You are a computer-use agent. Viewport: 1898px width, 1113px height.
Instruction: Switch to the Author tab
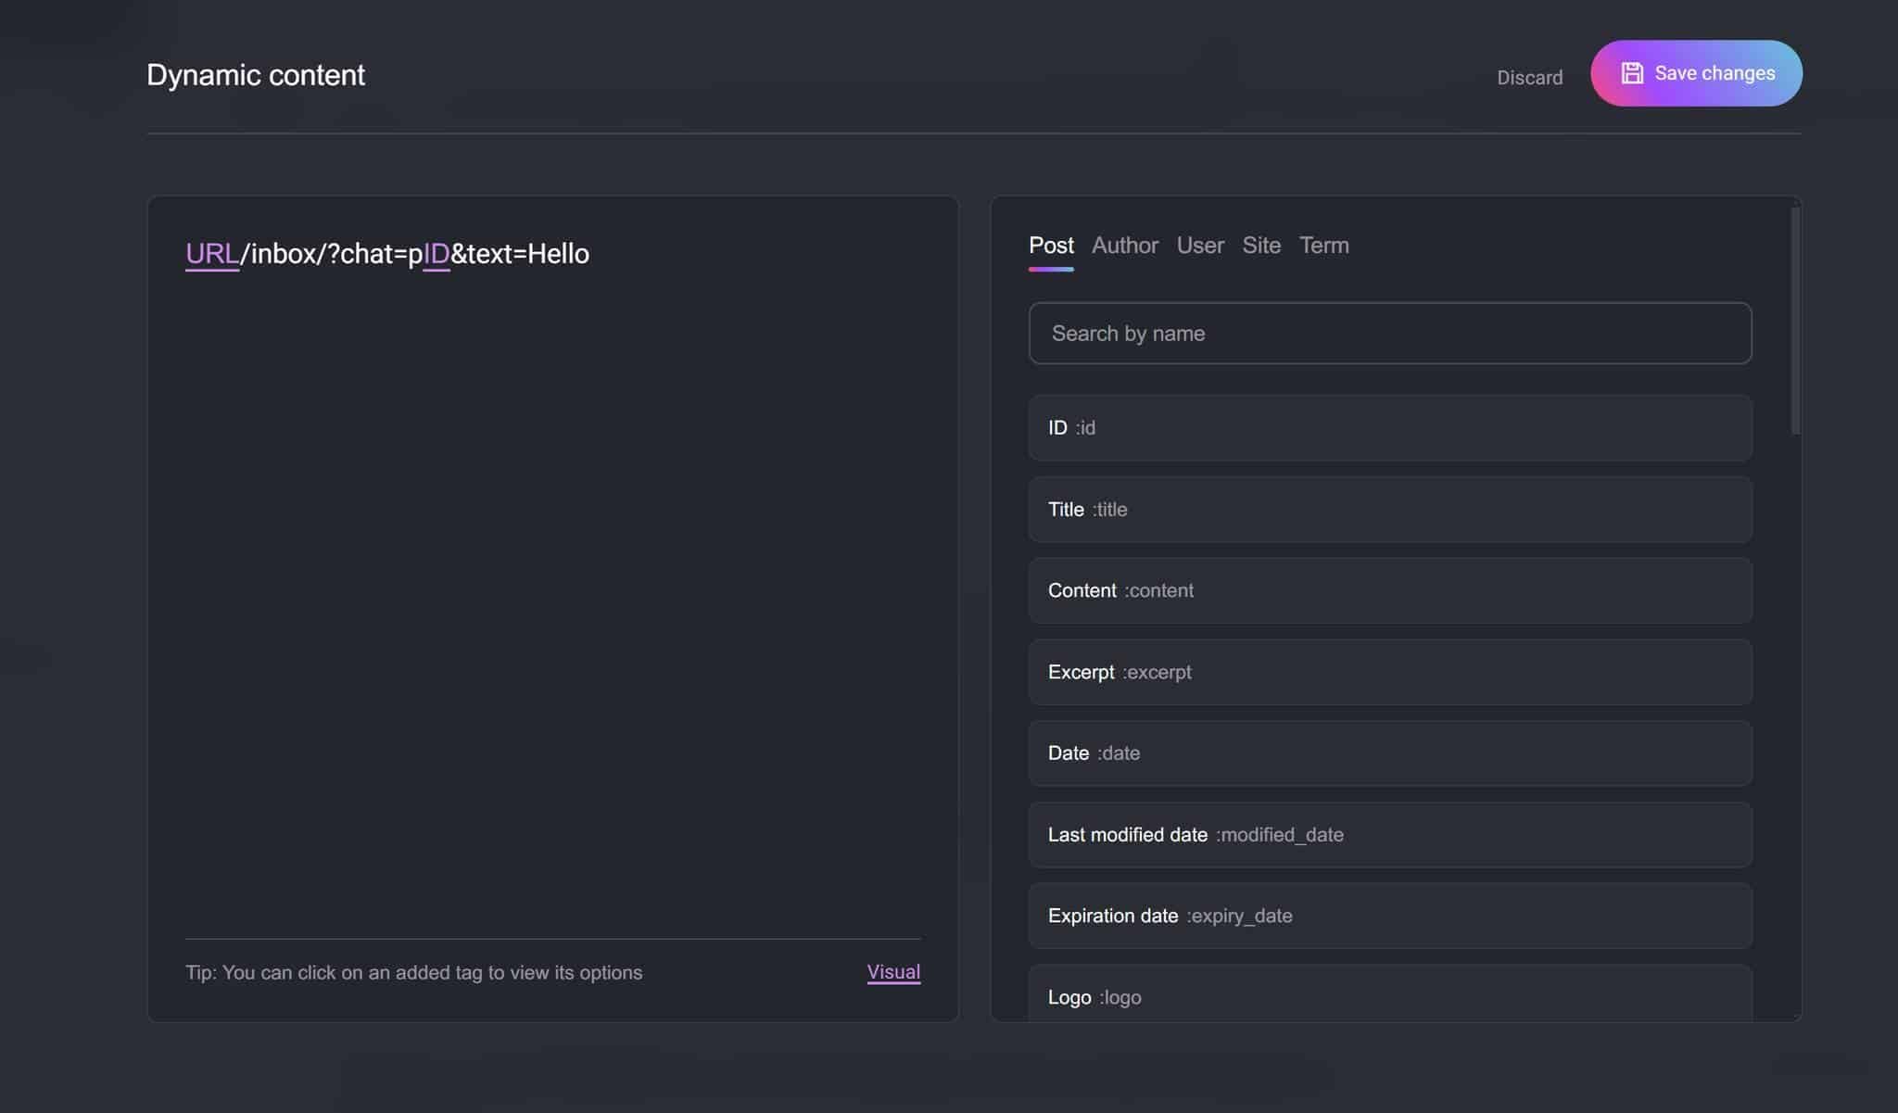pos(1125,246)
